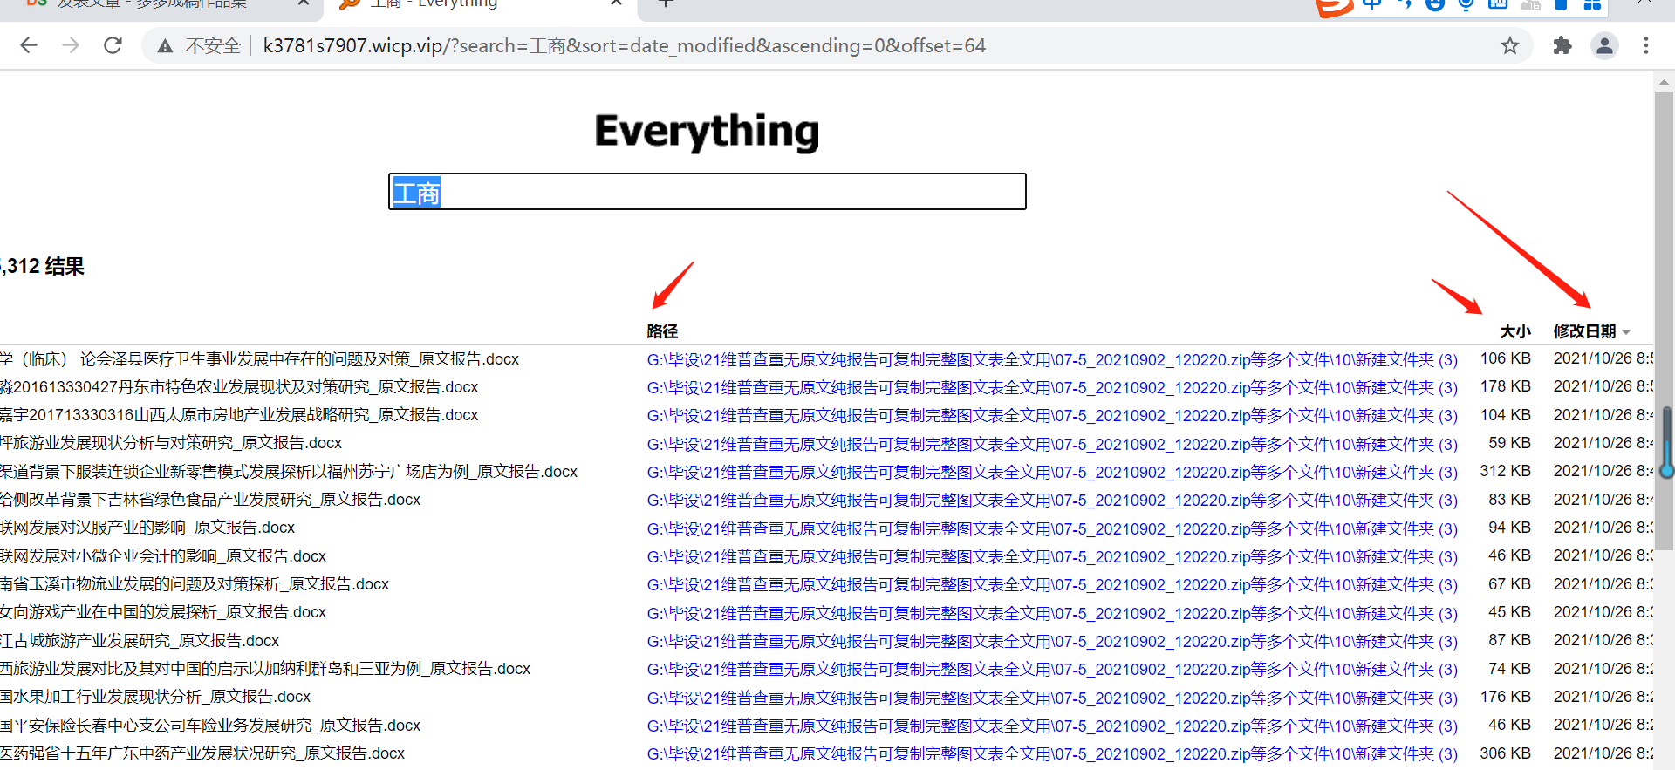Open the 水果加工行业发展现状分析 docx file
The image size is (1675, 770).
coord(155,697)
